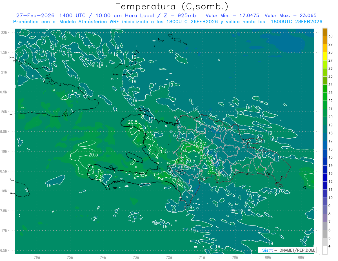Click the "21N" latitude axis label
Viewport: 338px width, 261px height.
(x=5, y=72)
